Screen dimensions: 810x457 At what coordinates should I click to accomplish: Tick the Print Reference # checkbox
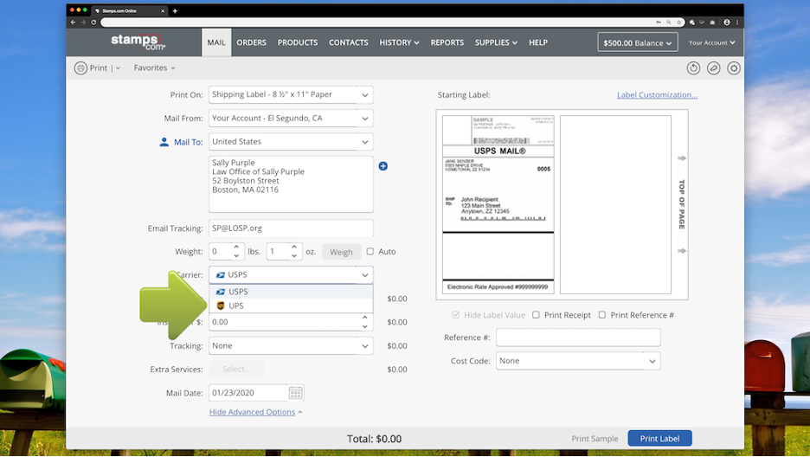click(x=602, y=315)
